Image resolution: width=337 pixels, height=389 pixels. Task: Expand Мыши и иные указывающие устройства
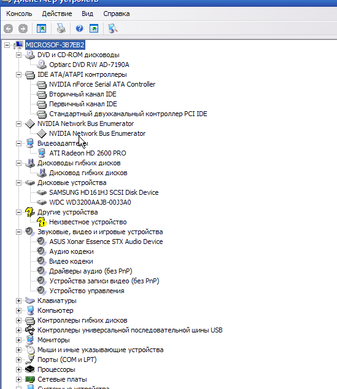point(18,350)
